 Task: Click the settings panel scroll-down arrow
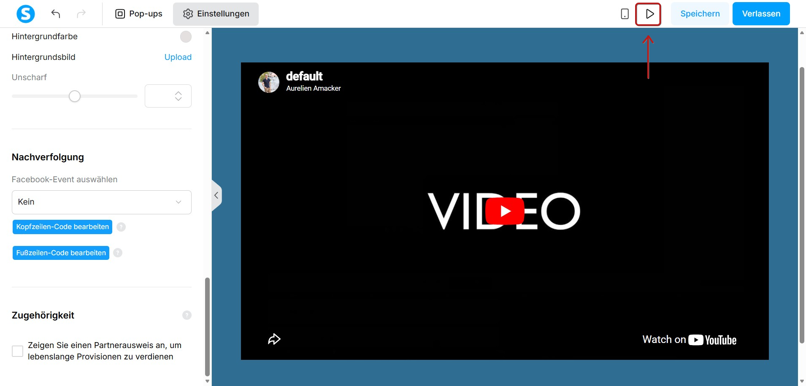coord(207,381)
